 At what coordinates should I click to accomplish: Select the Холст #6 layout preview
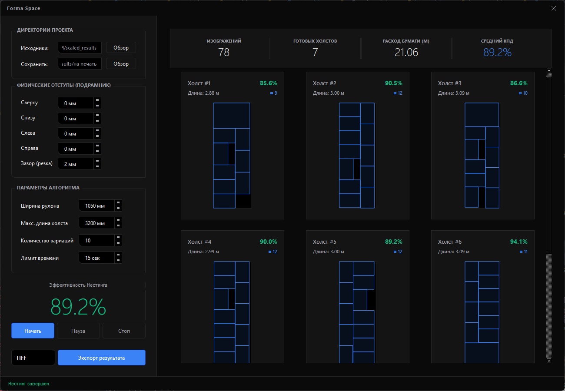pyautogui.click(x=482, y=312)
